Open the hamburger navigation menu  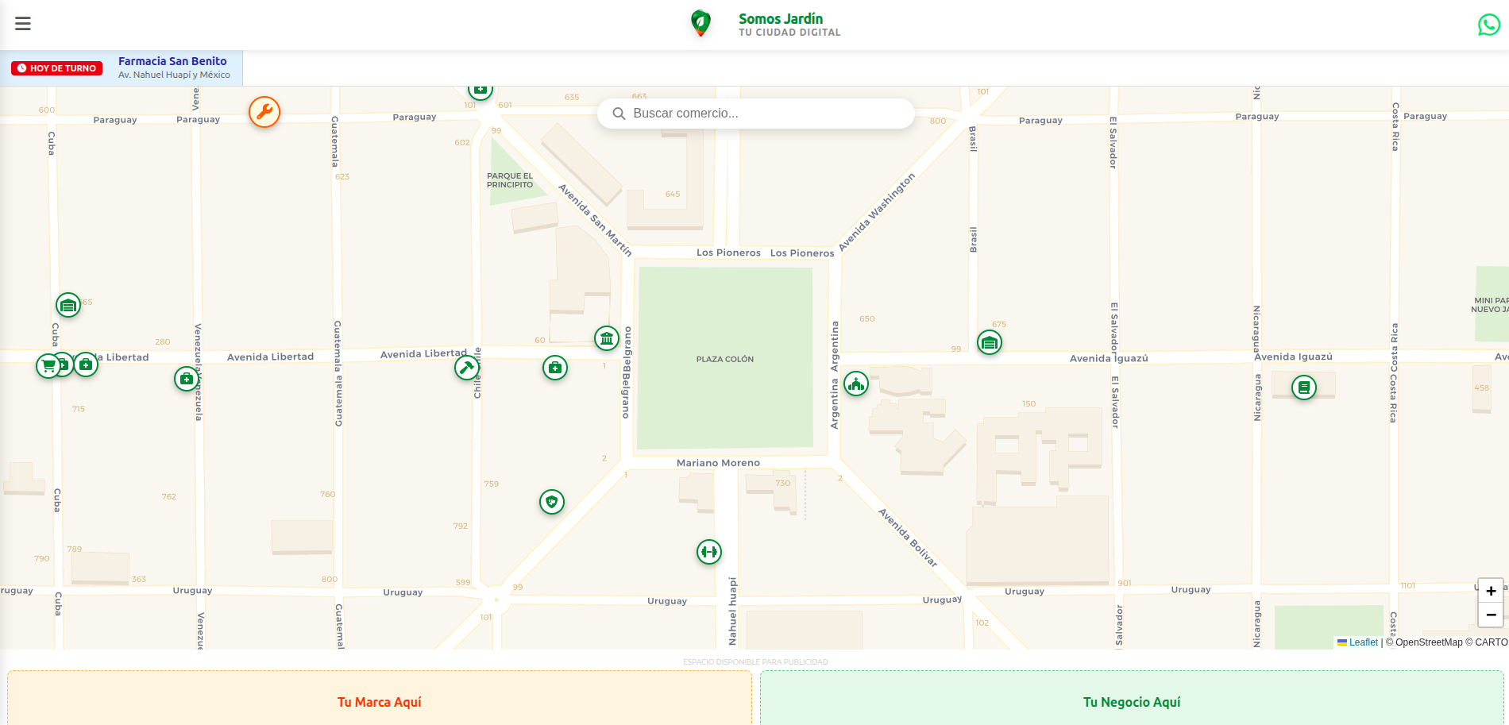pos(22,23)
